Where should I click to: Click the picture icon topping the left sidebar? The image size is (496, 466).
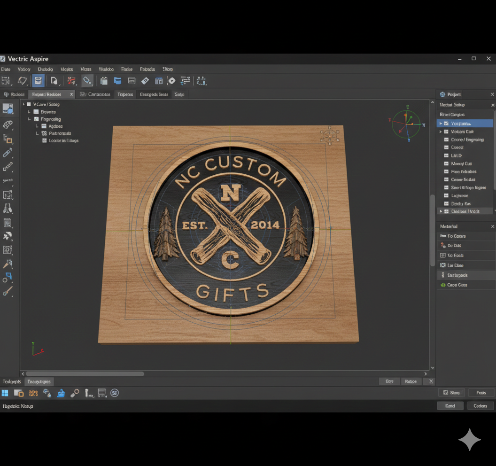click(x=8, y=109)
